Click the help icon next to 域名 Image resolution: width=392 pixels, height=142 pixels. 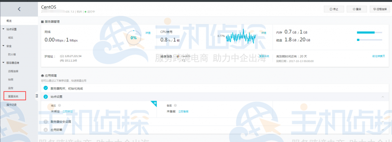[x=59, y=106]
